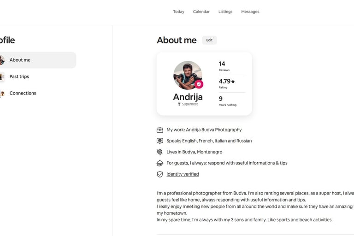Open the Messages tab
The height and width of the screenshot is (236, 354).
click(250, 12)
